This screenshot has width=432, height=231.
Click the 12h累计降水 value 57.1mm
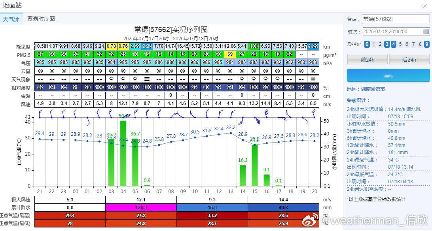[397, 145]
